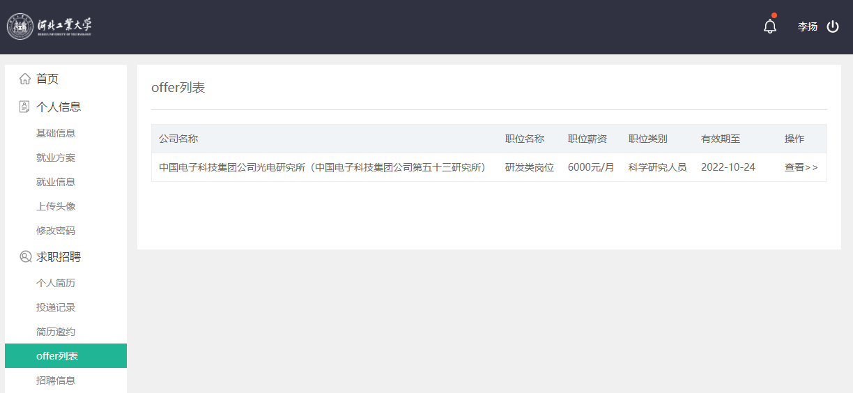853x393 pixels.
Task: Click the 公司名称 column header
Action: pyautogui.click(x=178, y=139)
